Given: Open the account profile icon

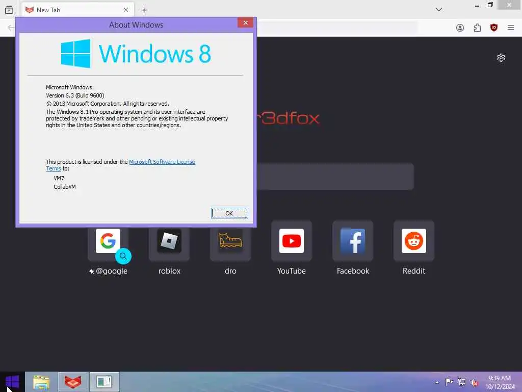Looking at the screenshot, I should pyautogui.click(x=460, y=28).
